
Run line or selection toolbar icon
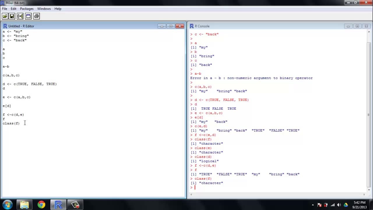pos(20,16)
